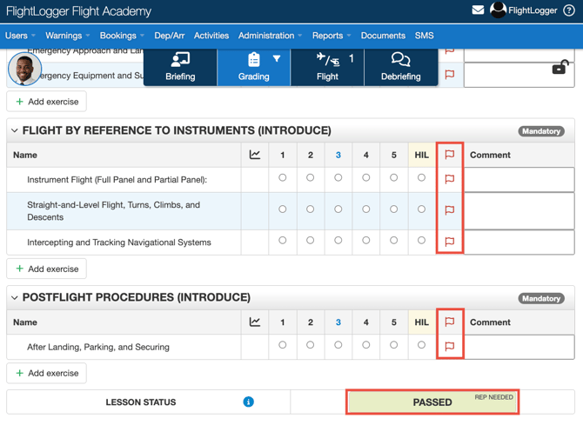Flag the After Landing, Parking, and Securing exercise
Viewport: 583px width, 425px height.
click(449, 346)
